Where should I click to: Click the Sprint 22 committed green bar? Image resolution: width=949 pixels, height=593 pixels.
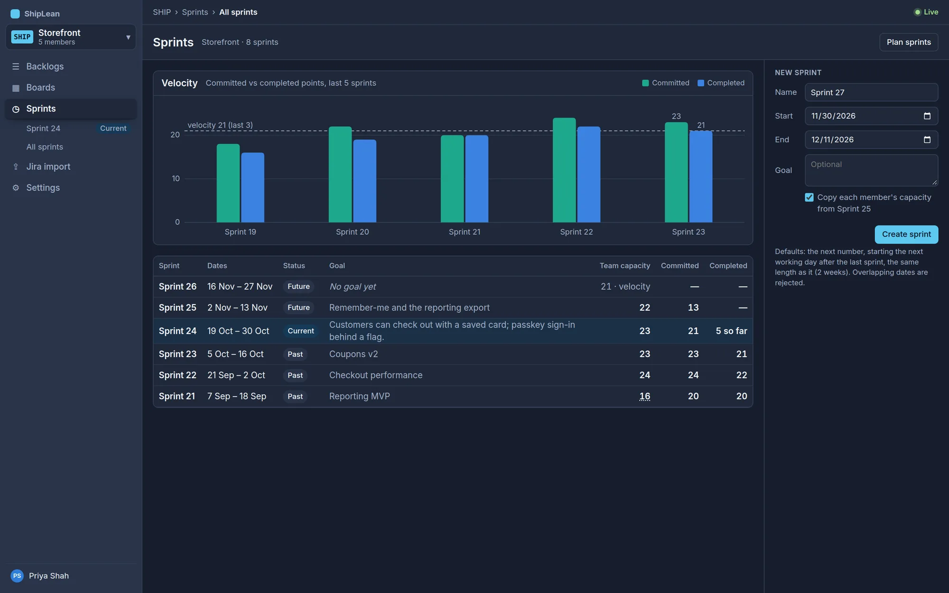(564, 170)
